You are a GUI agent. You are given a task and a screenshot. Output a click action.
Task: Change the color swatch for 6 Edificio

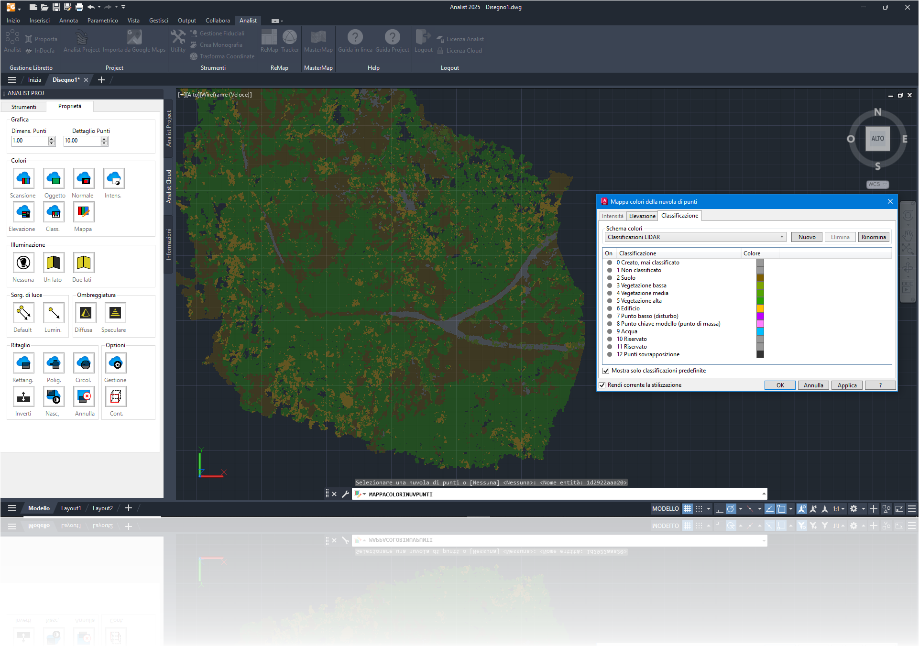(x=760, y=308)
